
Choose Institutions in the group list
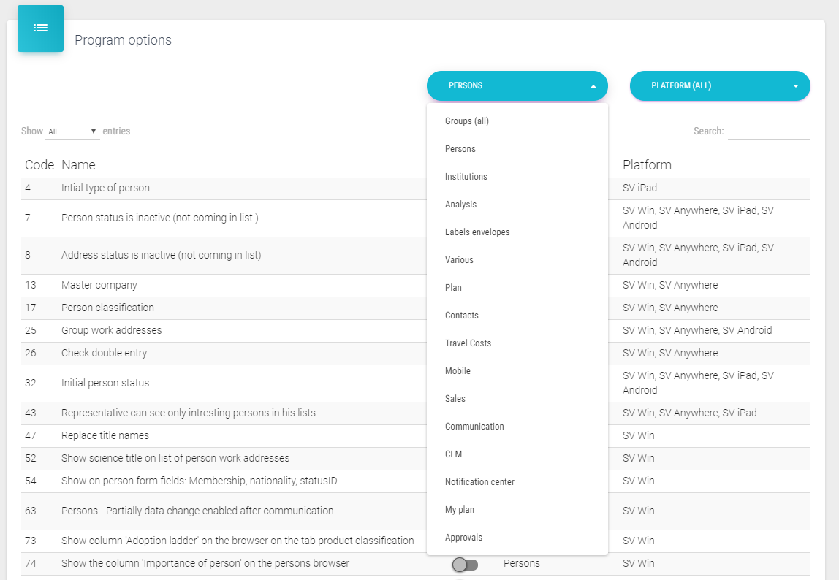(466, 177)
